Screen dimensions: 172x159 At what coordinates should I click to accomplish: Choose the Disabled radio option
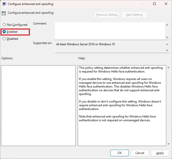10,39
